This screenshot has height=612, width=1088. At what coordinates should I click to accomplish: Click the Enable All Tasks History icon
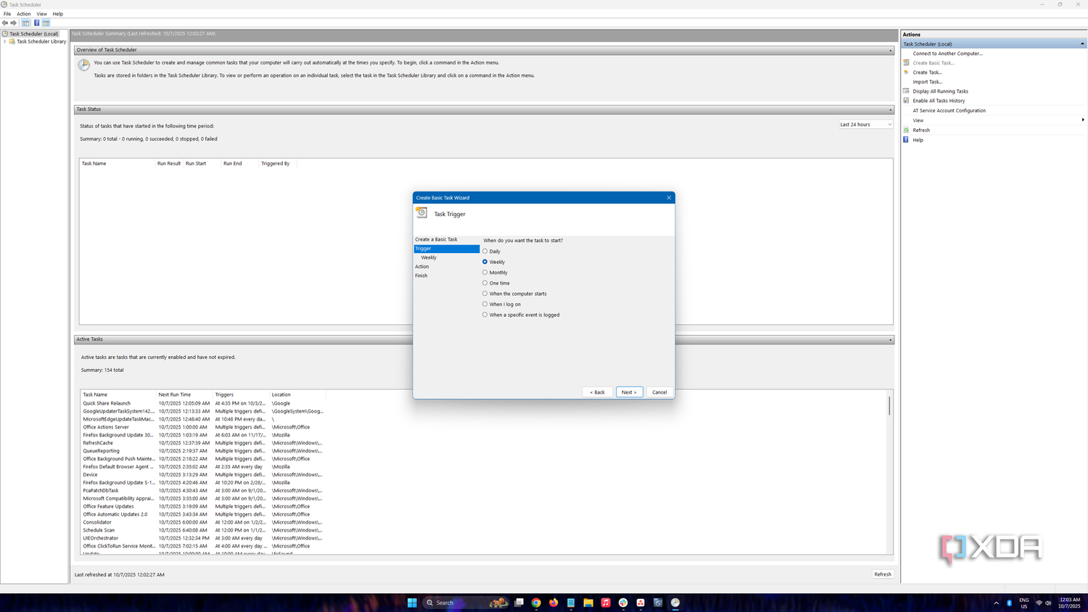[906, 101]
